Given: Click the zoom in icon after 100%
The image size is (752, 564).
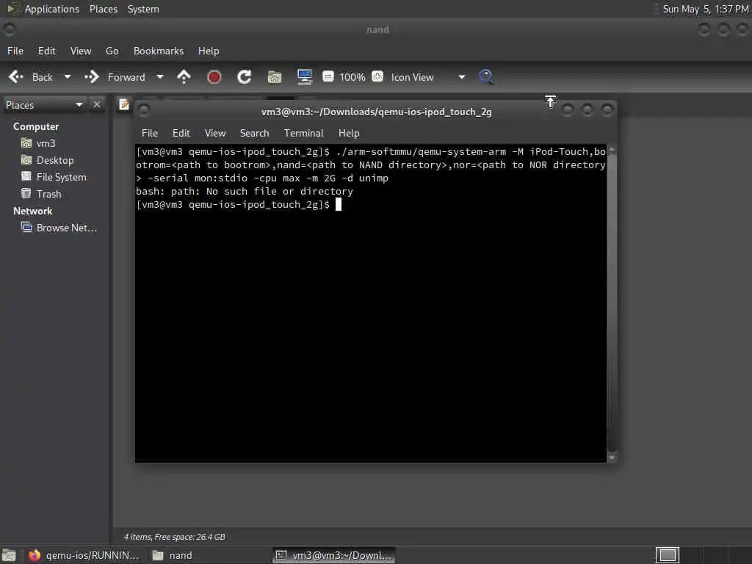Looking at the screenshot, I should tap(377, 76).
